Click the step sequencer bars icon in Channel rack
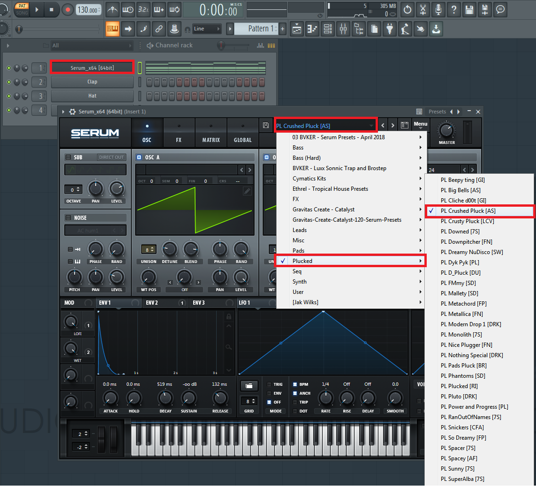536x487 pixels. pos(272,45)
